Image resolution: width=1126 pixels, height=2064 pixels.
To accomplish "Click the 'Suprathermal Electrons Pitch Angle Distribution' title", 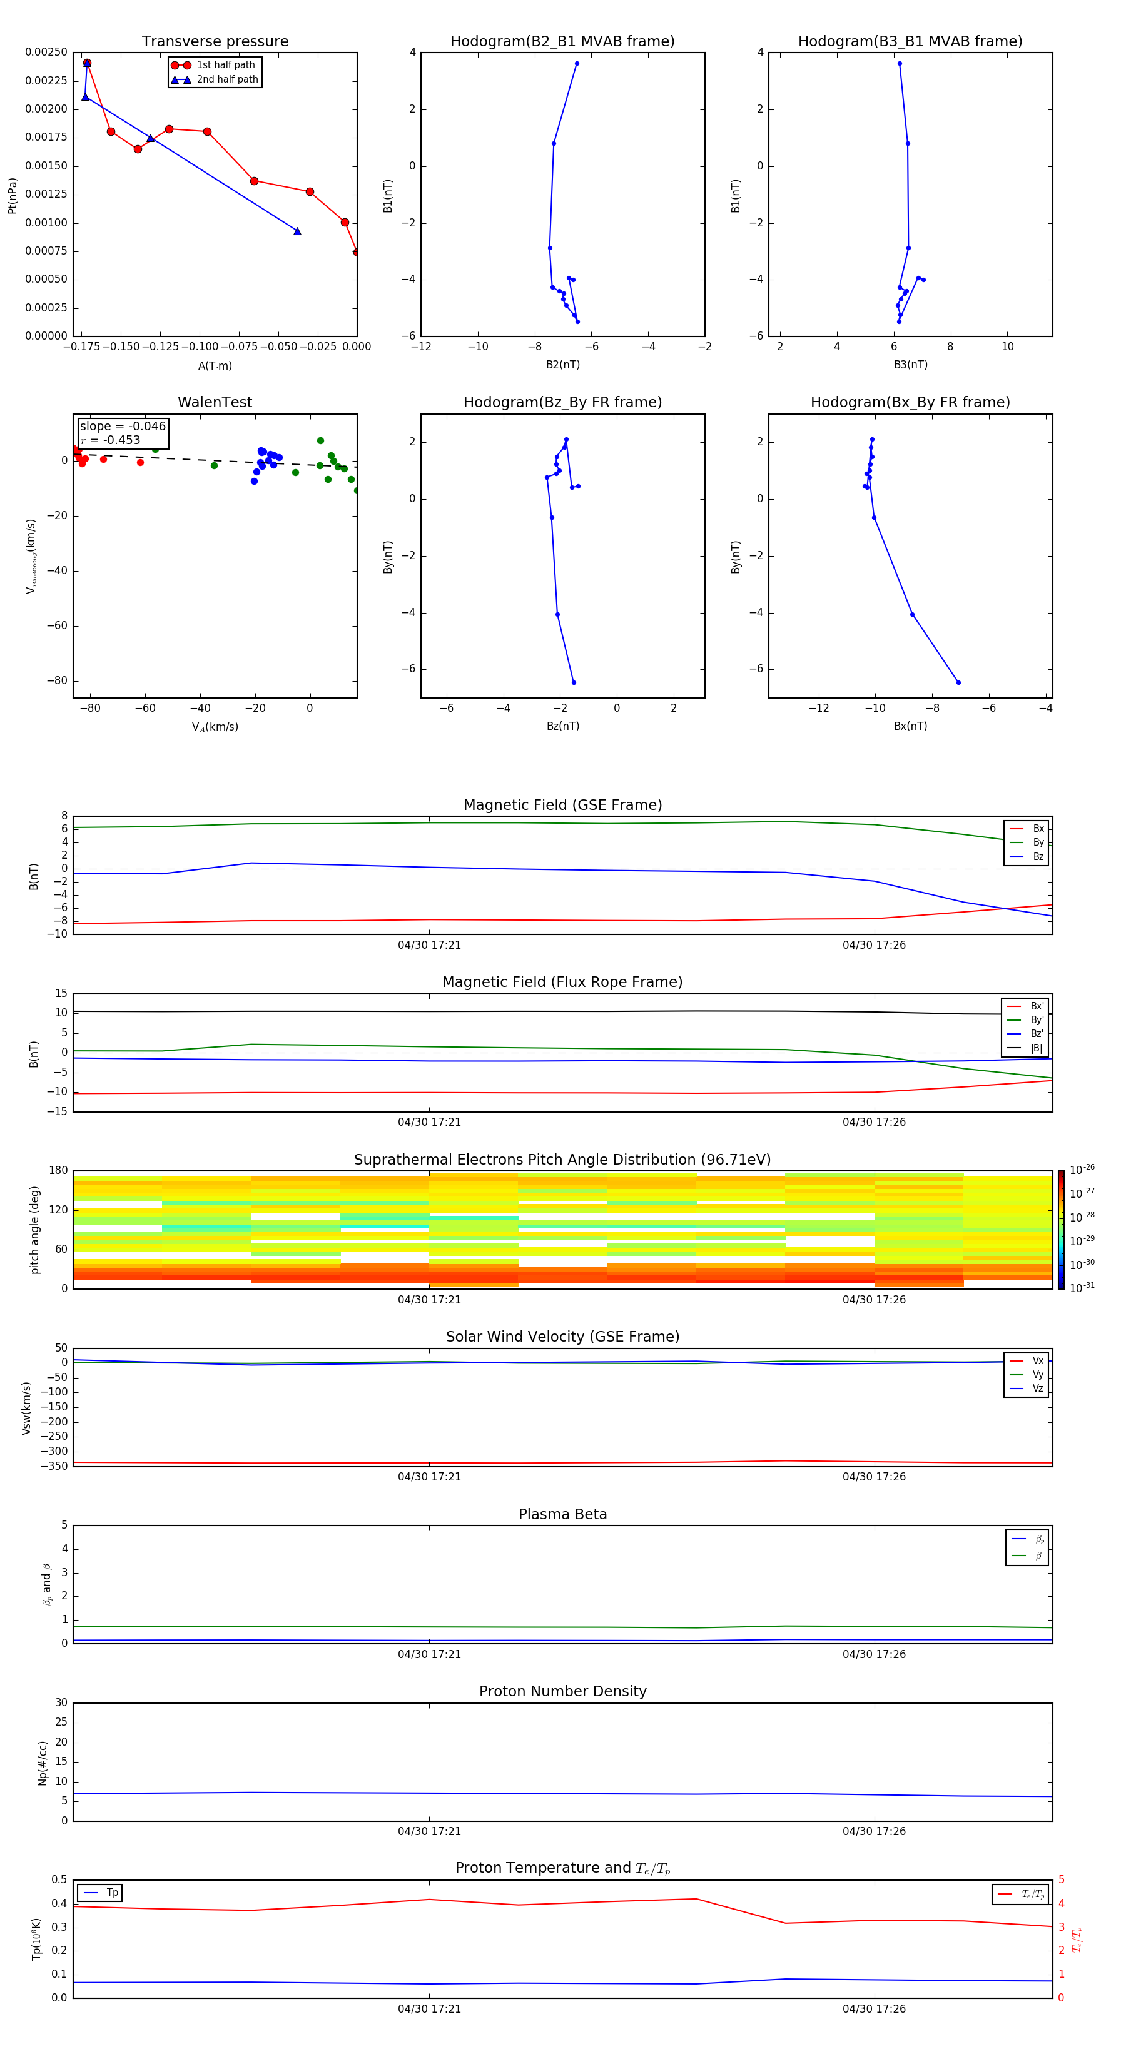I will pyautogui.click(x=562, y=1160).
